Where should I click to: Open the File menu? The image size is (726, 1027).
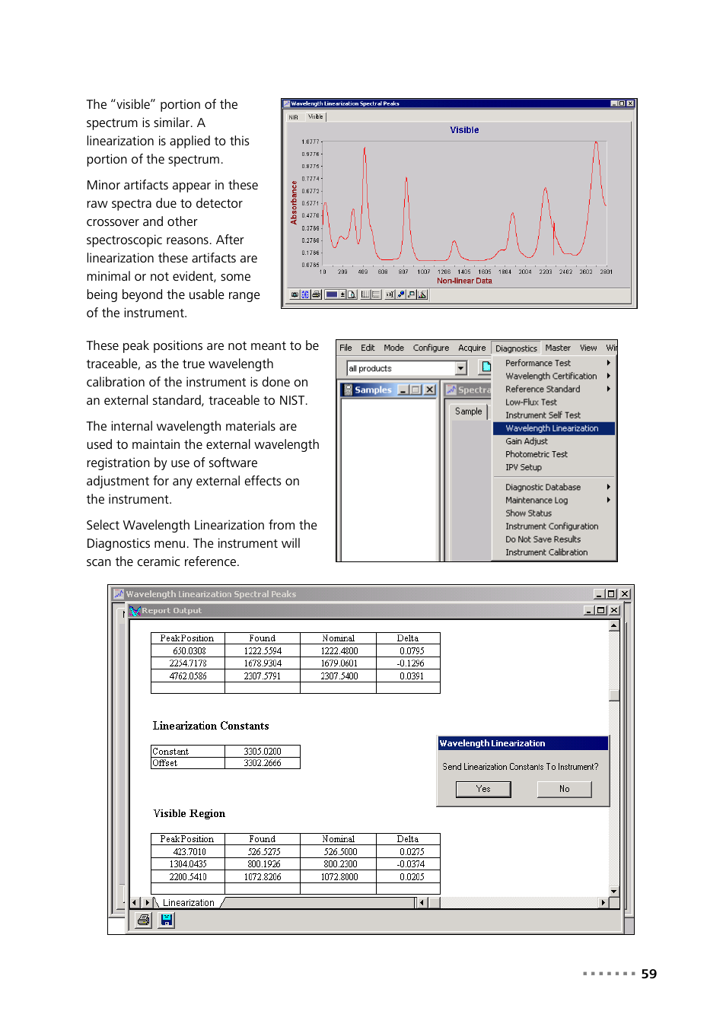tap(345, 348)
